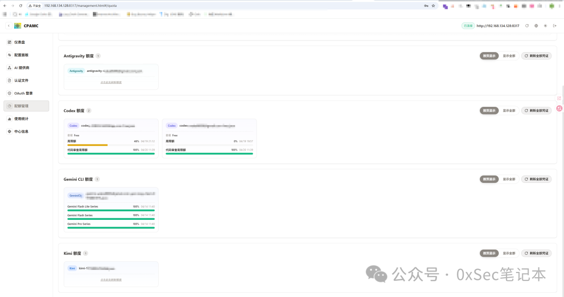The image size is (564, 297).
Task: Click refresh-quota link in Antigravity card
Action: coord(111,82)
